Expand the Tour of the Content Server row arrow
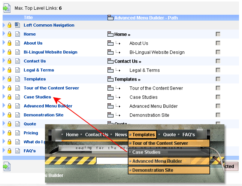 pos(4,88)
